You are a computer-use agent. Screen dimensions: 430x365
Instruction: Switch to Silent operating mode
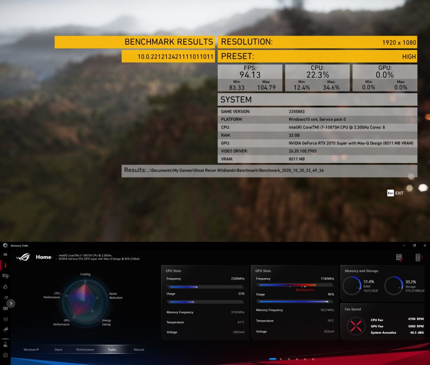coord(58,350)
